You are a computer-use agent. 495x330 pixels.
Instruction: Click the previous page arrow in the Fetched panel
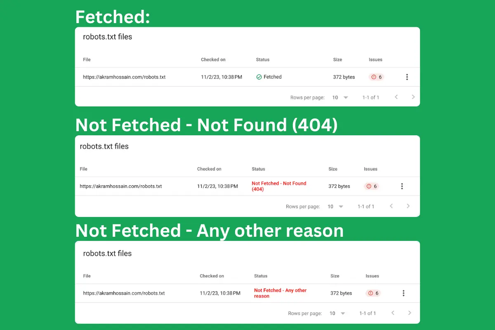click(396, 97)
